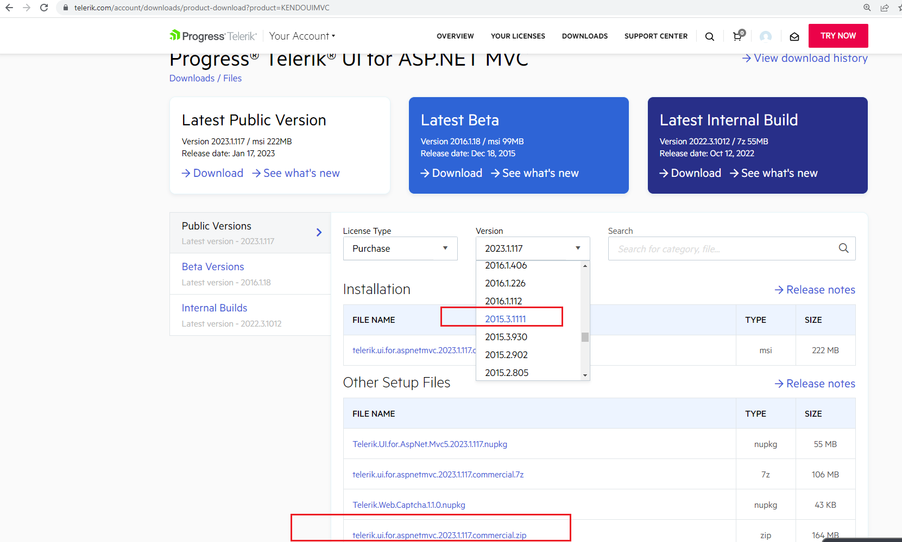
Task: Open the messages envelope icon
Action: click(x=794, y=36)
